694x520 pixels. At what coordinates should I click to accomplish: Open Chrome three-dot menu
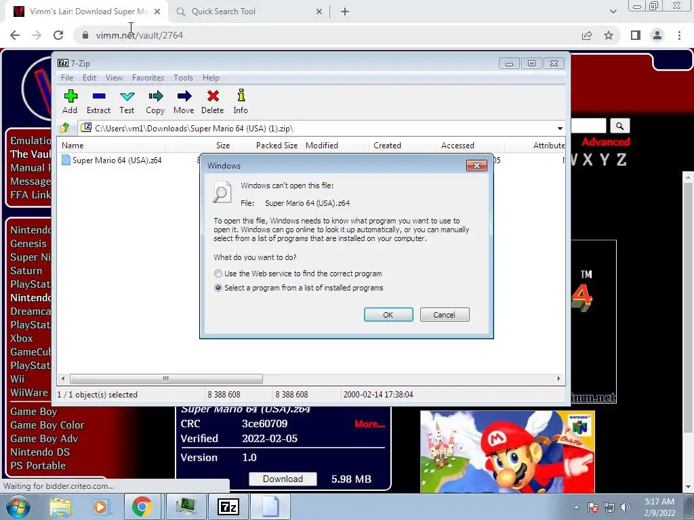point(679,35)
